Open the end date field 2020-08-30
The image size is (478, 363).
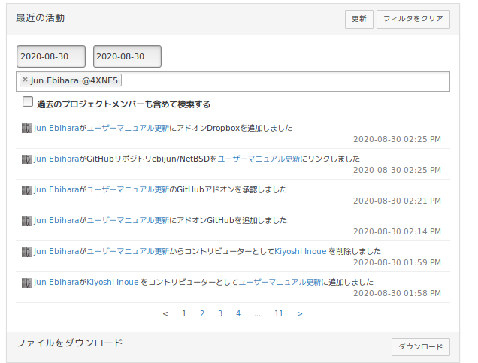[127, 56]
